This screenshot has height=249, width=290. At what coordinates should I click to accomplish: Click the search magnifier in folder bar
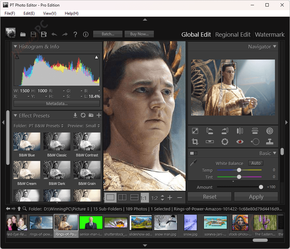pos(25,209)
